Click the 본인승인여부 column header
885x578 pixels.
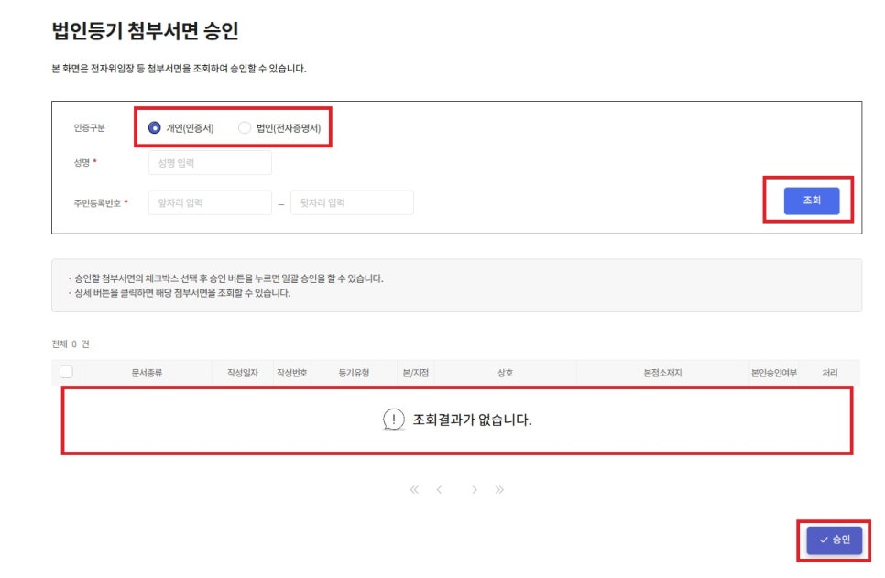tap(774, 373)
